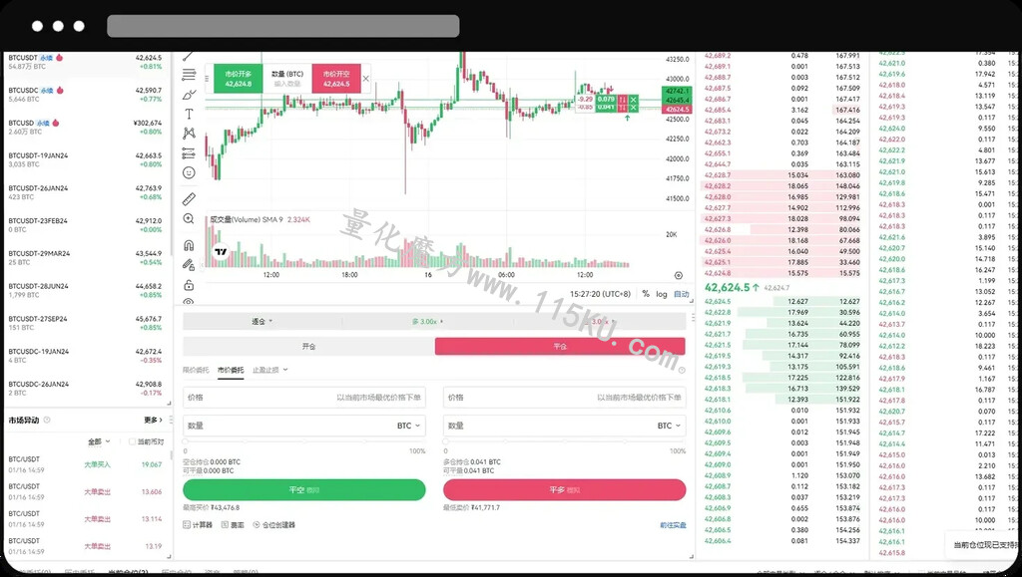
Task: Open the 逐仓 margin mode dropdown
Action: click(262, 321)
